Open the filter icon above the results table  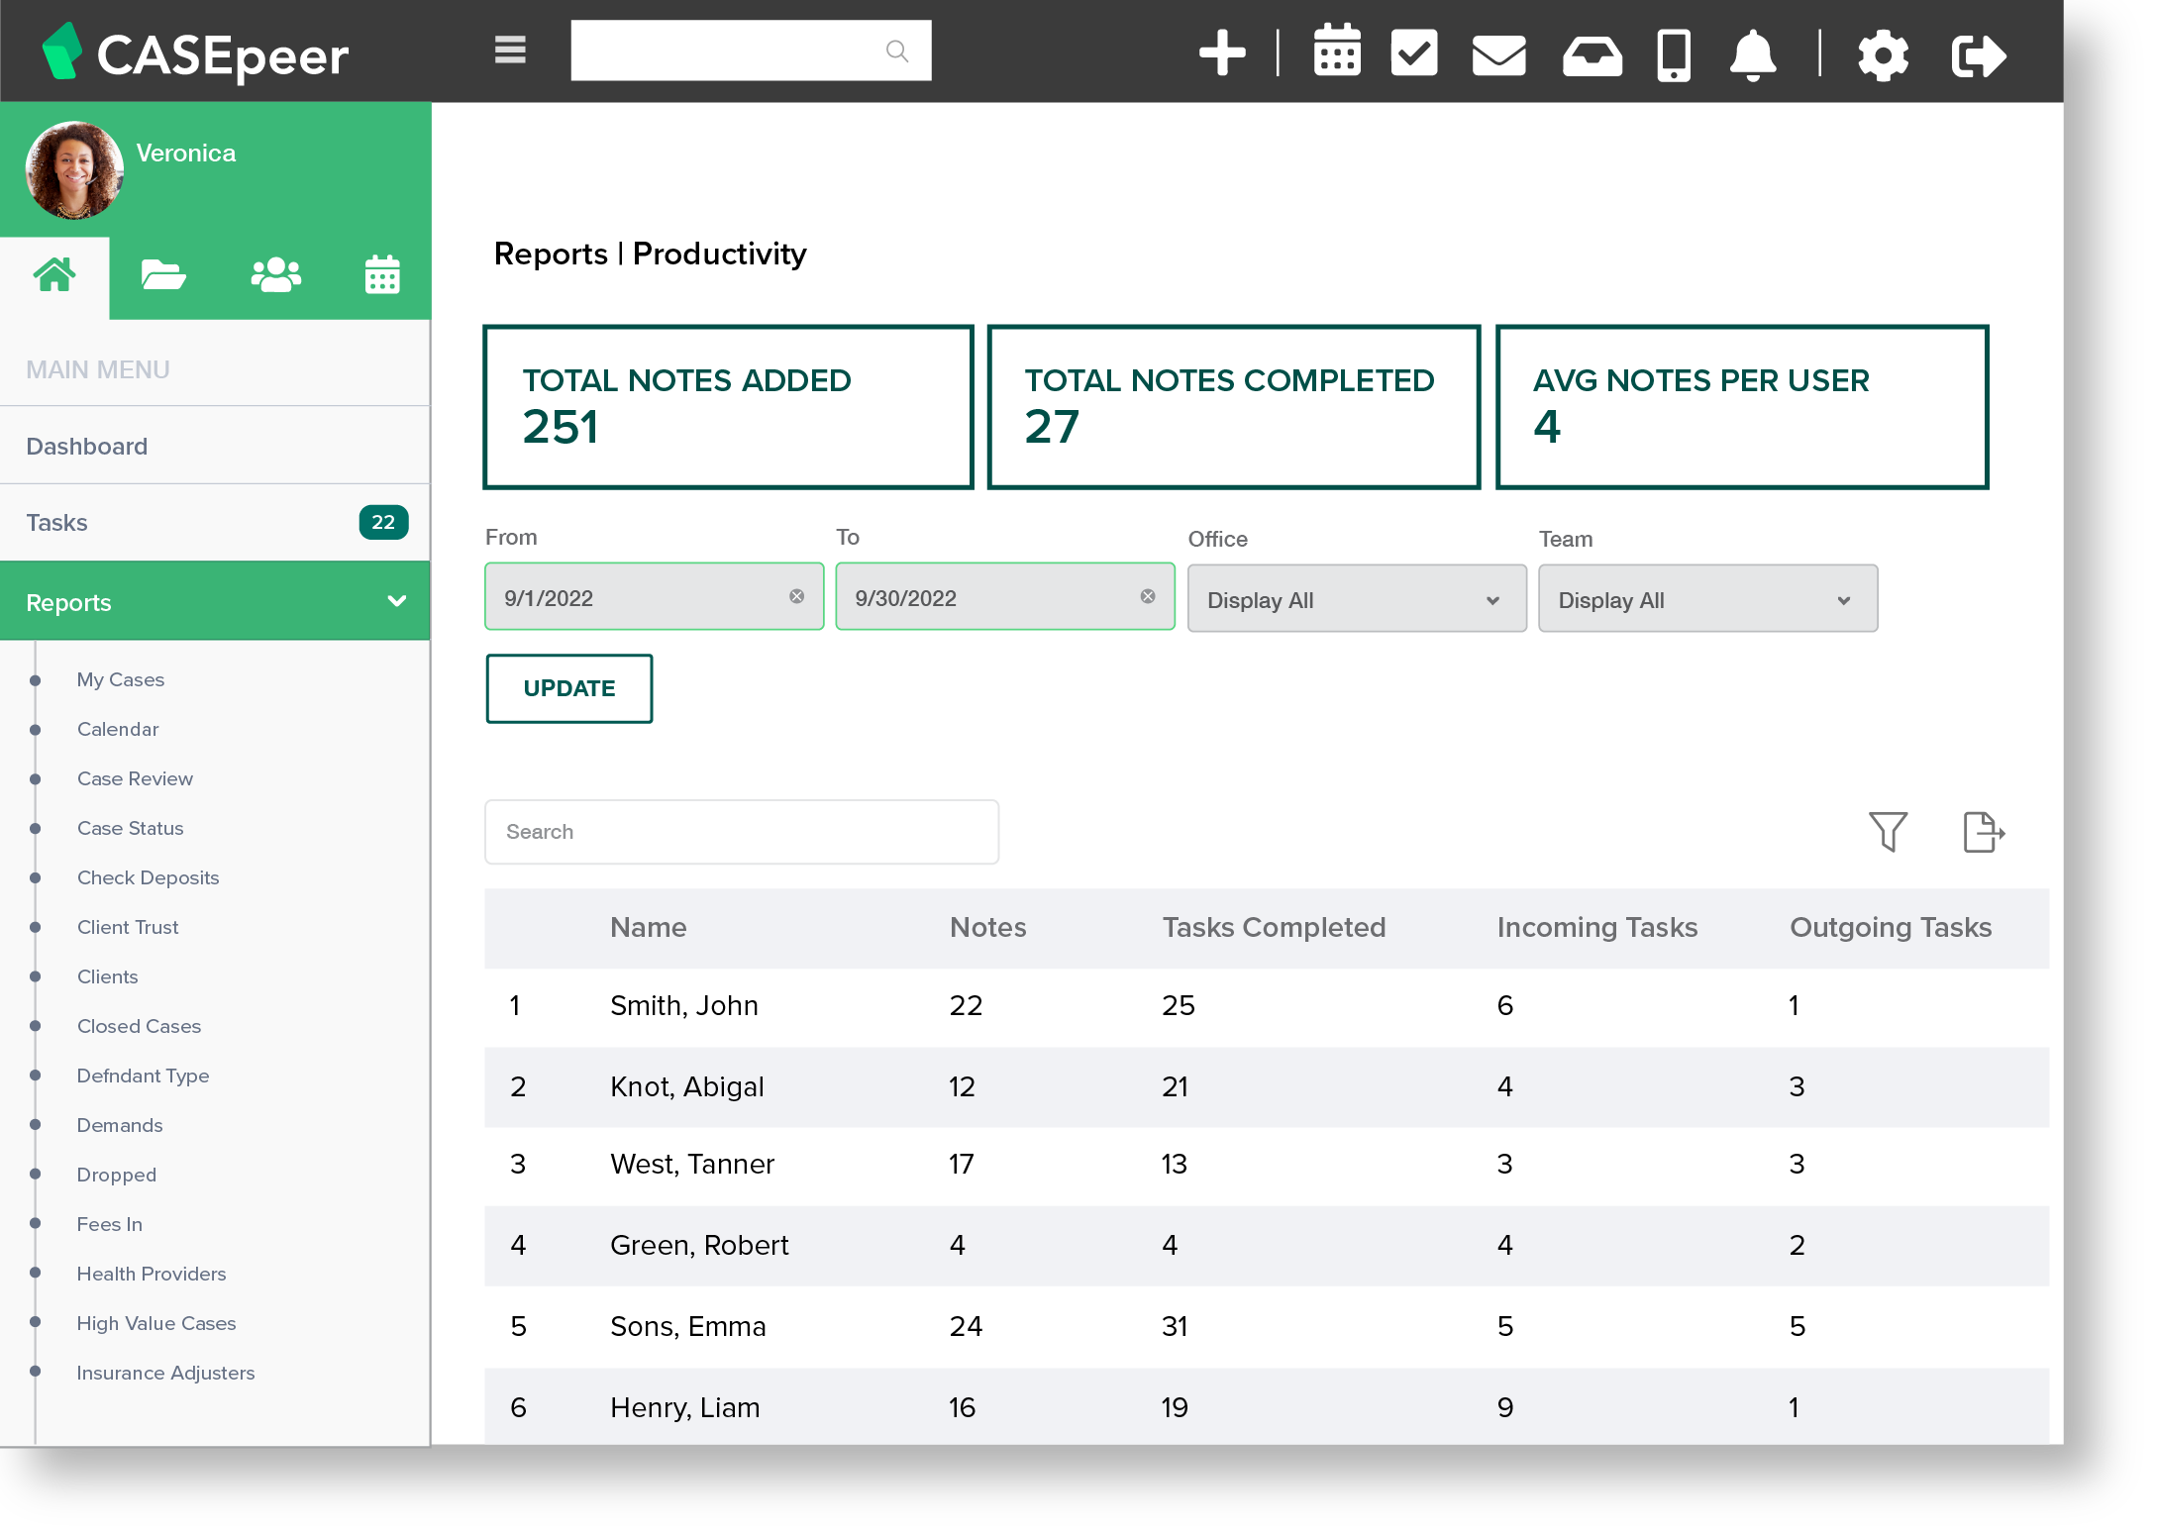pos(1888,832)
